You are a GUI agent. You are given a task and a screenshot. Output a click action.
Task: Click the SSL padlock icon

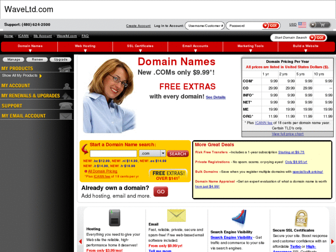pos(301,218)
